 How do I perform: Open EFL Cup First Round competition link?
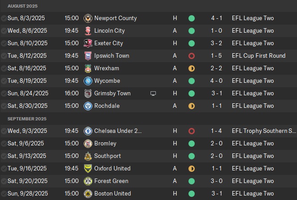259,56
